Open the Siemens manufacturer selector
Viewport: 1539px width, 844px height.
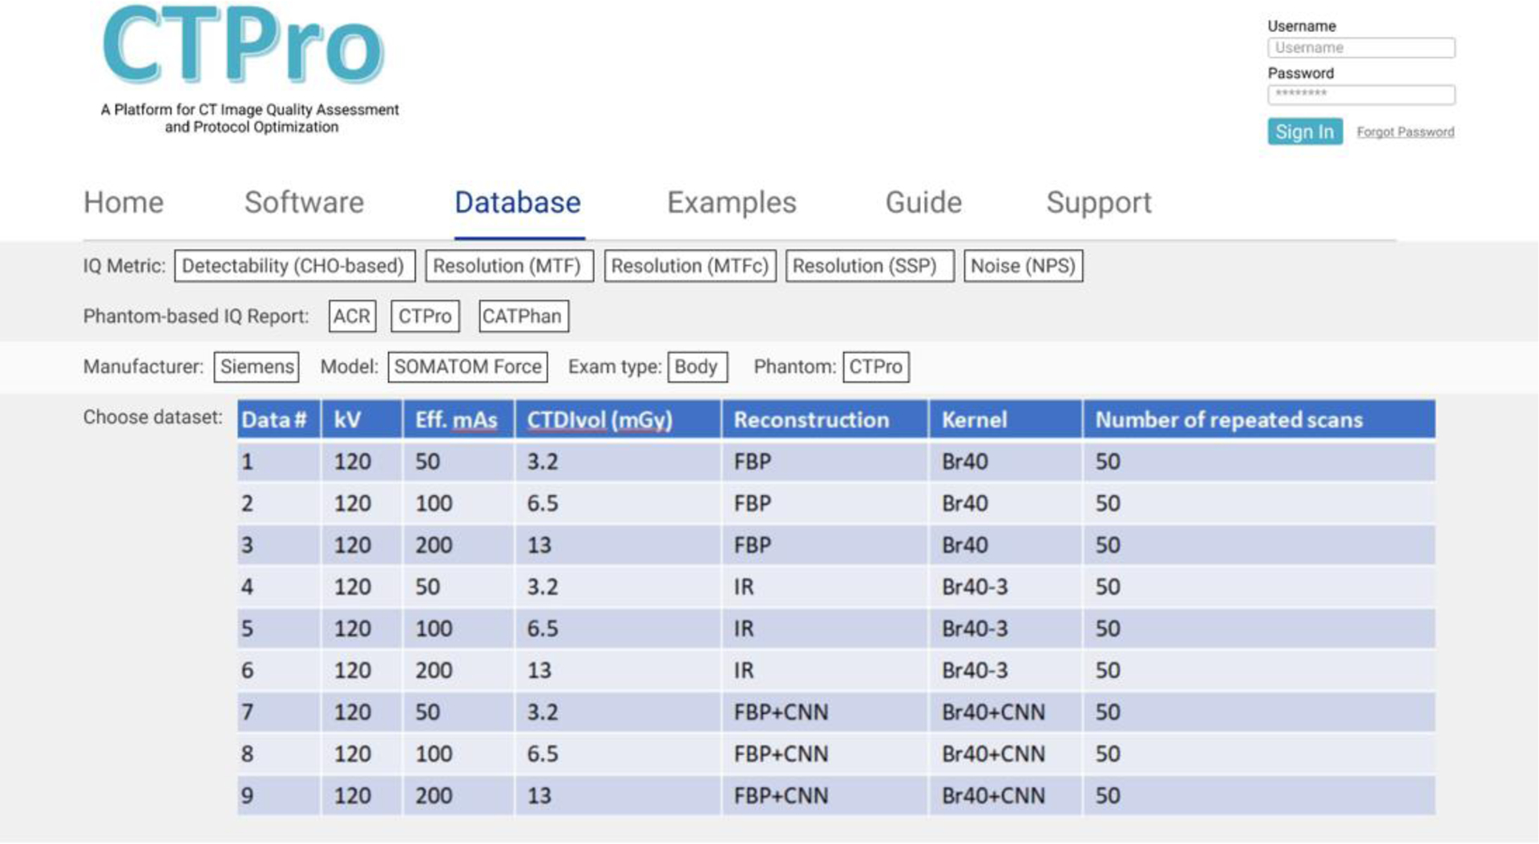256,366
